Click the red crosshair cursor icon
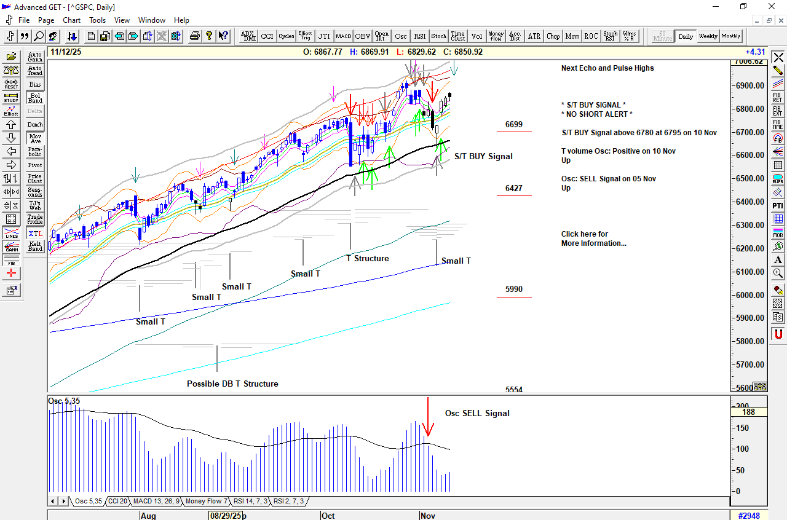Image resolution: width=787 pixels, height=520 pixels. (x=11, y=274)
